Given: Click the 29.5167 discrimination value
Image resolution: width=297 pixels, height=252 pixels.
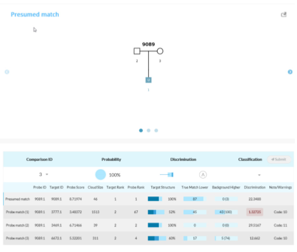Looking at the screenshot, I should click(255, 225).
